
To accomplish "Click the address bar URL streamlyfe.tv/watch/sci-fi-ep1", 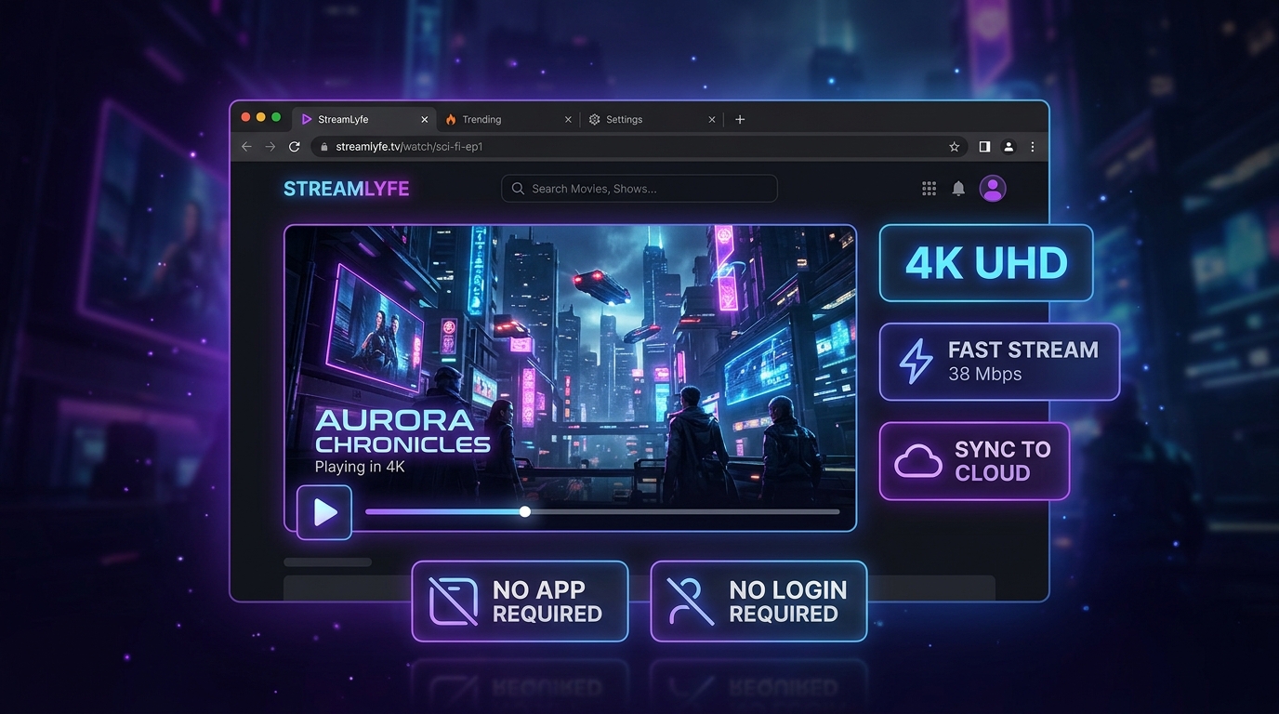I will pyautogui.click(x=409, y=147).
